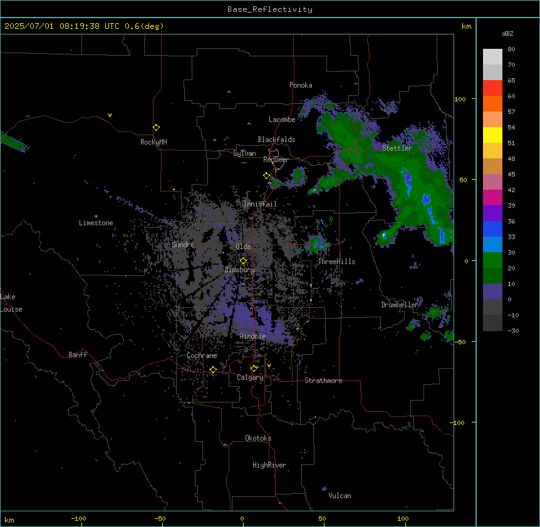Click the Lake Louise label
The width and height of the screenshot is (540, 527).
[x=11, y=303]
